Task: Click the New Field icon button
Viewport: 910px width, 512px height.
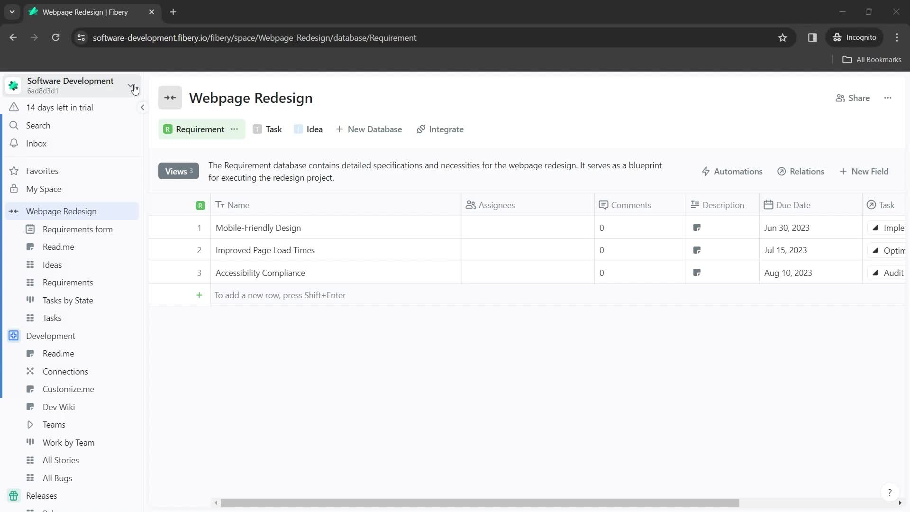Action: [865, 171]
